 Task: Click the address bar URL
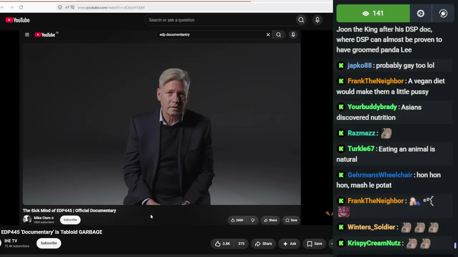(111, 7)
